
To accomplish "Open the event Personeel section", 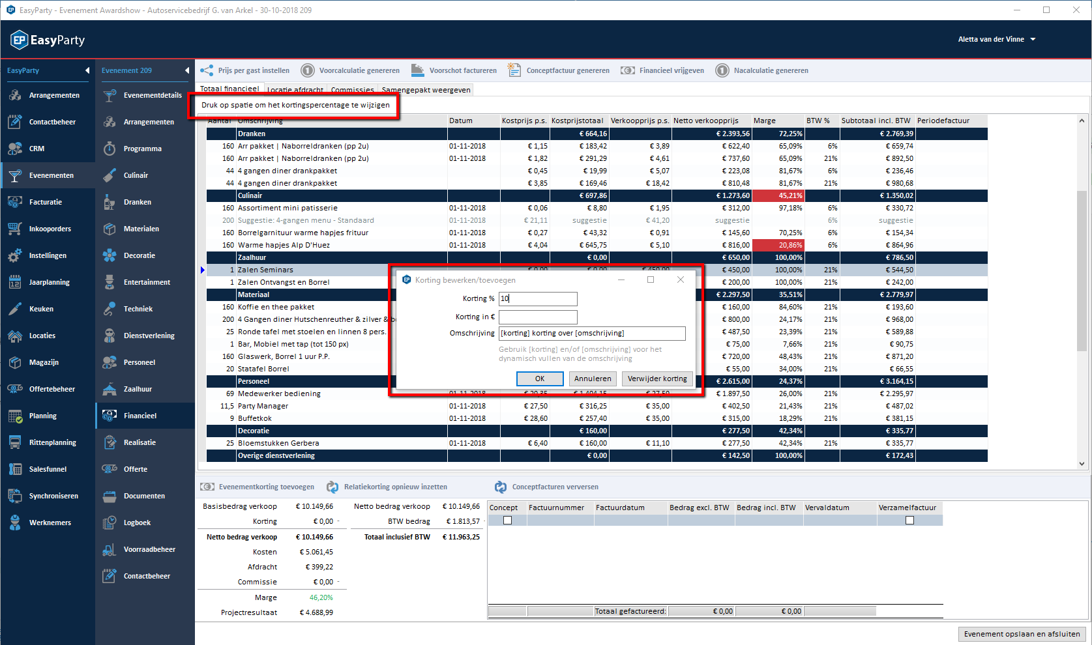I will pyautogui.click(x=145, y=362).
